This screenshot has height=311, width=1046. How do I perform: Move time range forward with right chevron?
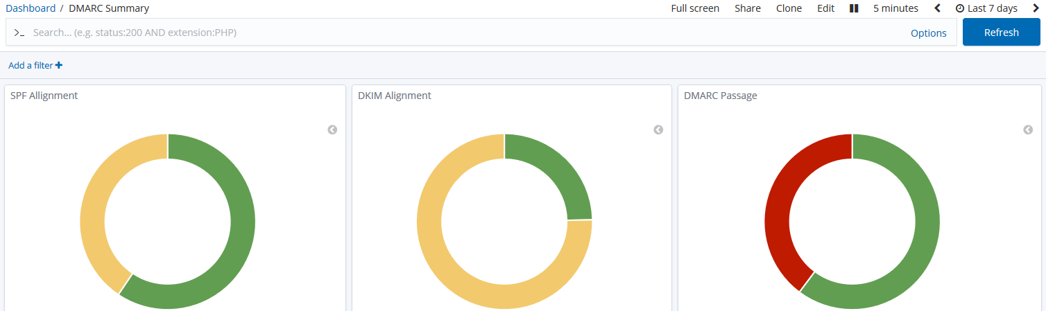(1036, 8)
